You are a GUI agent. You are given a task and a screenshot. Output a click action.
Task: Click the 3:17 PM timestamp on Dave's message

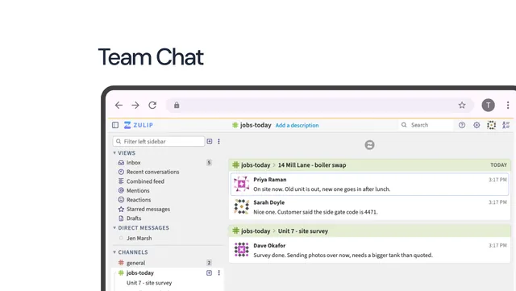(x=497, y=246)
